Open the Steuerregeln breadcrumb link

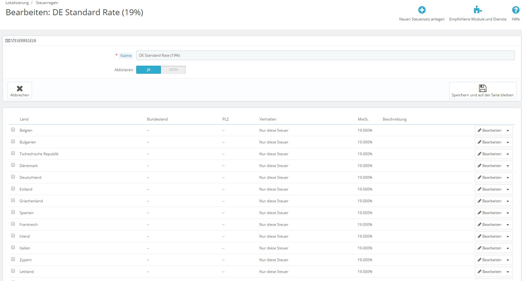(x=47, y=3)
